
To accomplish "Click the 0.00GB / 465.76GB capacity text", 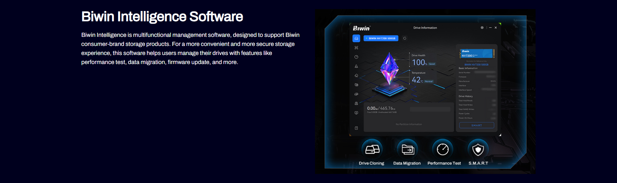I will [381, 108].
